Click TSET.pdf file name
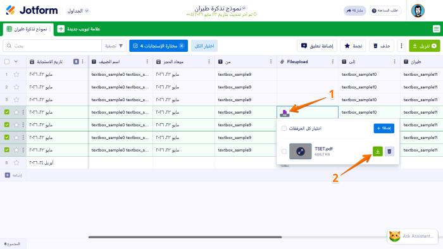This screenshot has height=249, width=443. [323, 149]
